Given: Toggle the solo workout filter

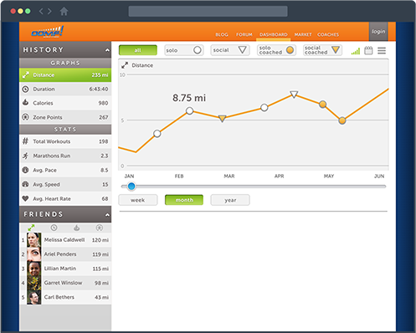Looking at the screenshot, I should [184, 50].
